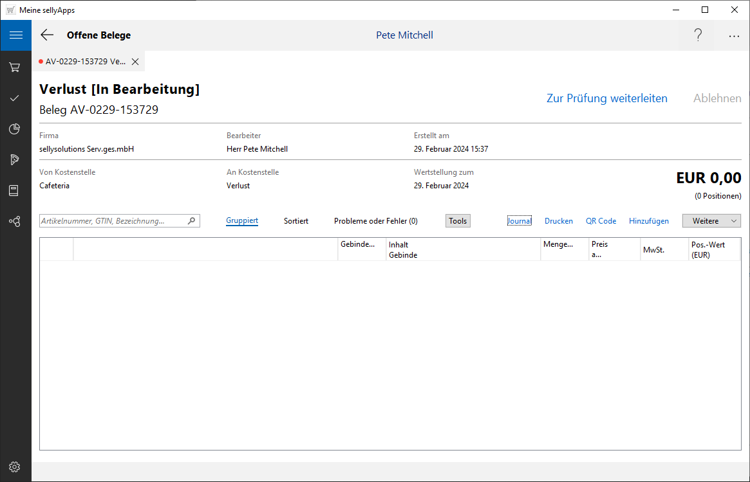Switch to Gruppiert view
This screenshot has width=750, height=482.
(242, 221)
